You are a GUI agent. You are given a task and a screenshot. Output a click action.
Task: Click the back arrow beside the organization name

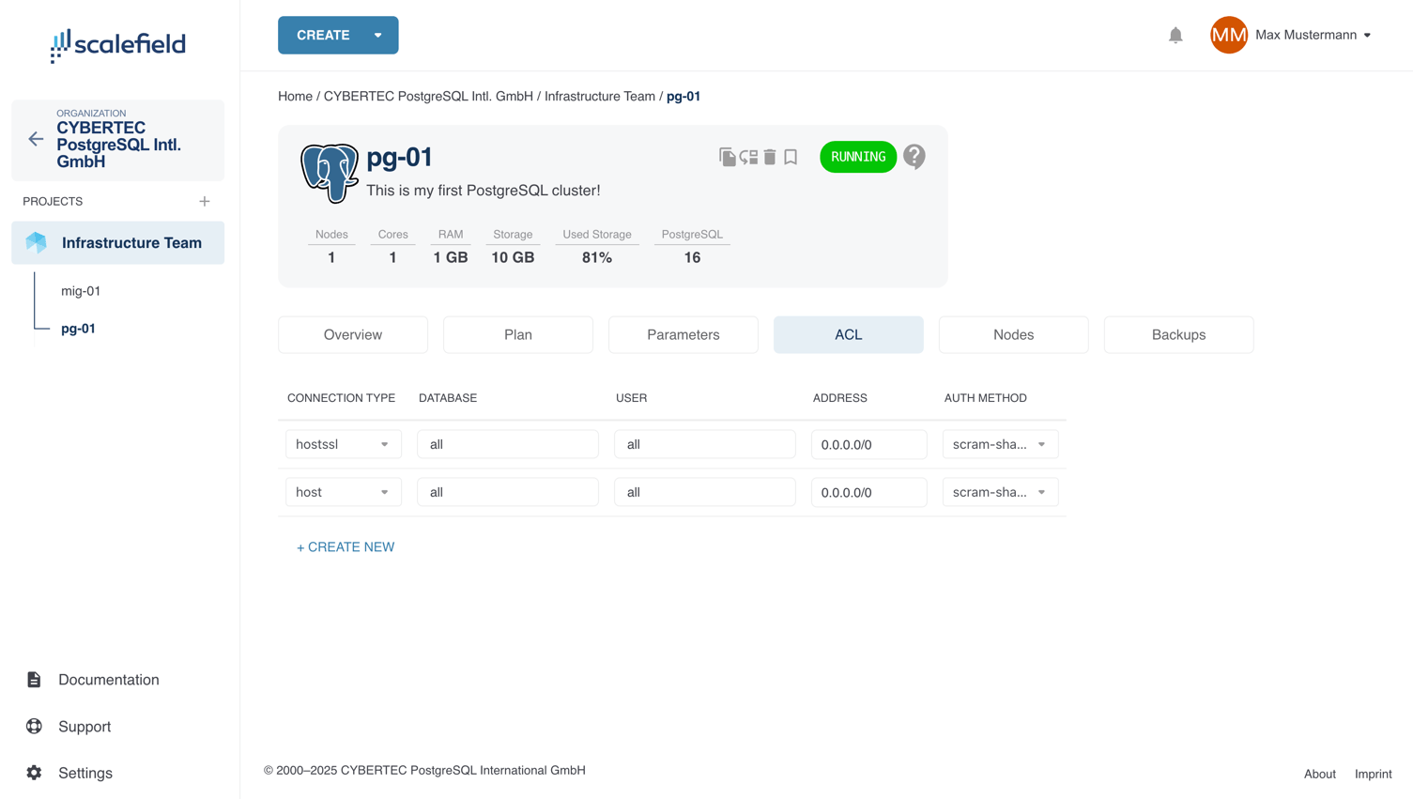click(x=36, y=139)
